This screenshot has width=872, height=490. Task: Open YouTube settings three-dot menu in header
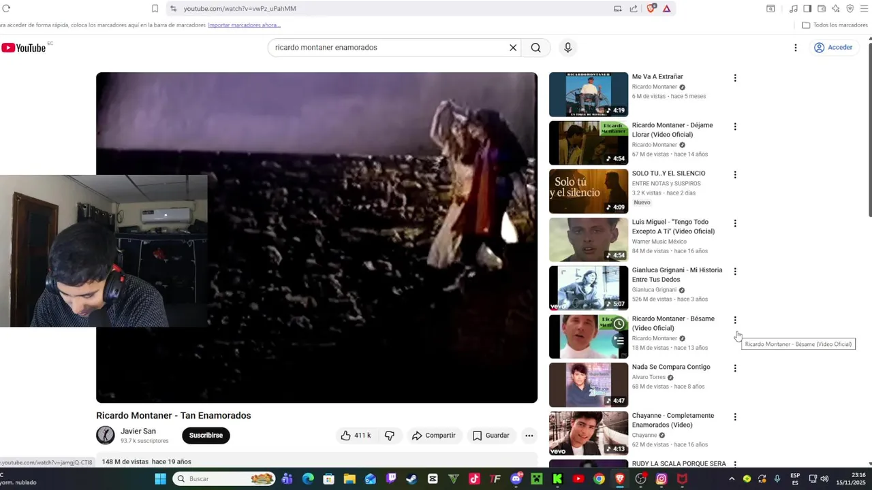pos(795,48)
